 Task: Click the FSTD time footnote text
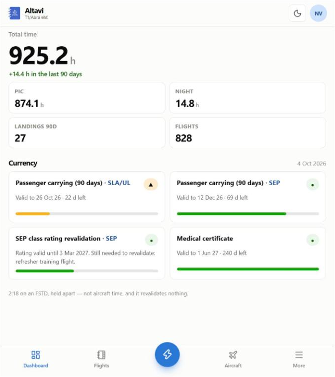click(98, 293)
